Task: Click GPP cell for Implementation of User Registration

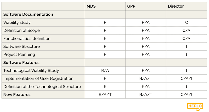Action: (146, 79)
